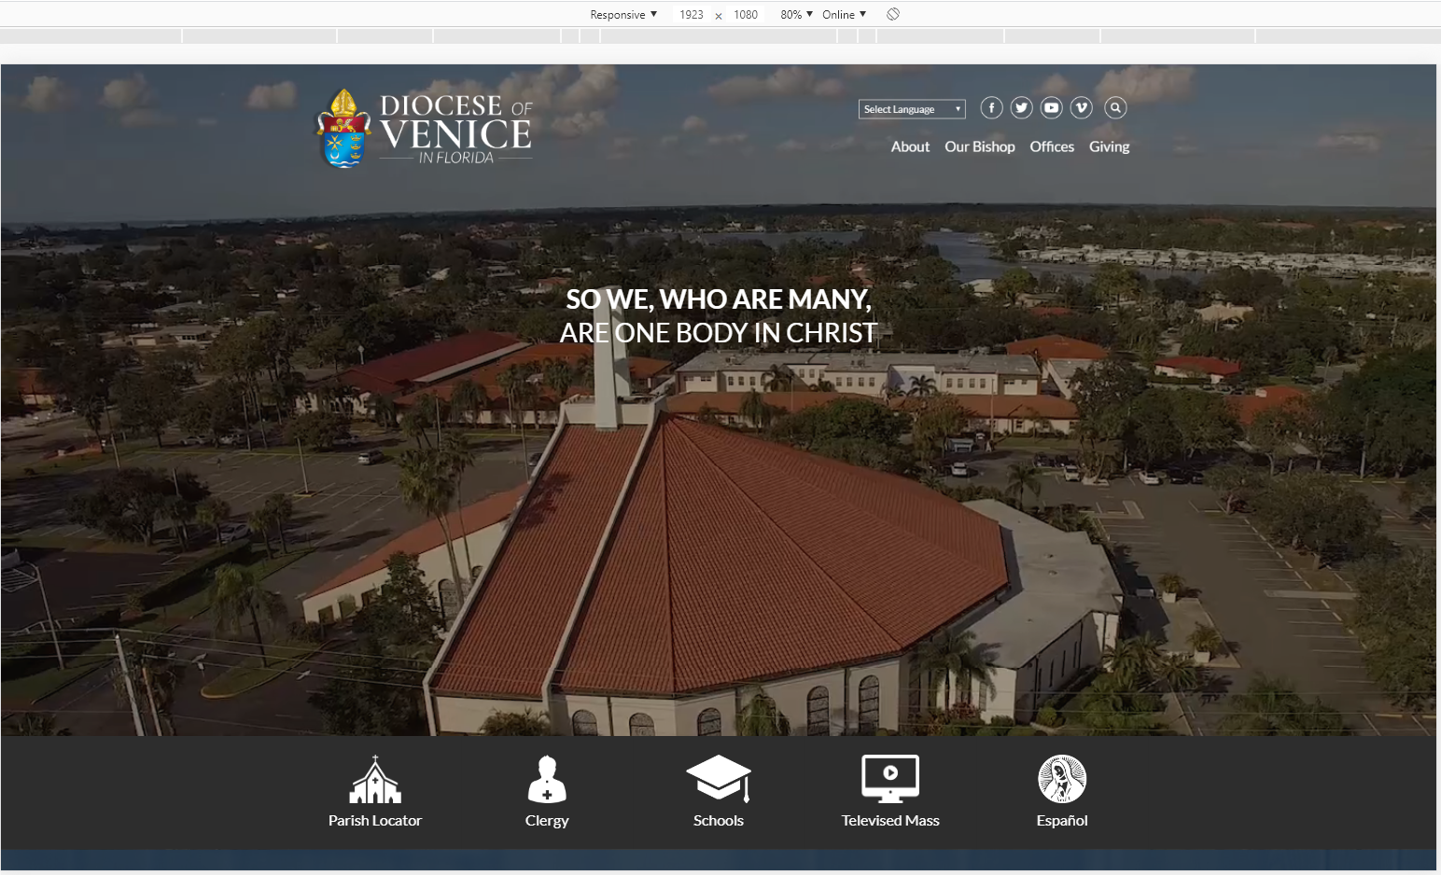Open the About menu item
The width and height of the screenshot is (1441, 875).
(x=910, y=146)
